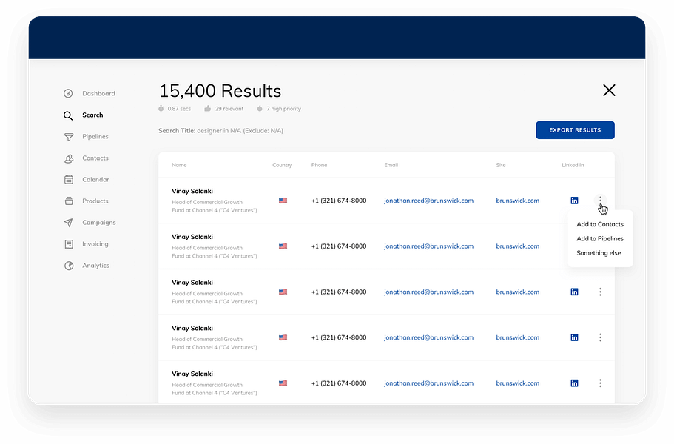Go to Search in the sidebar
This screenshot has width=674, height=444.
[x=92, y=115]
